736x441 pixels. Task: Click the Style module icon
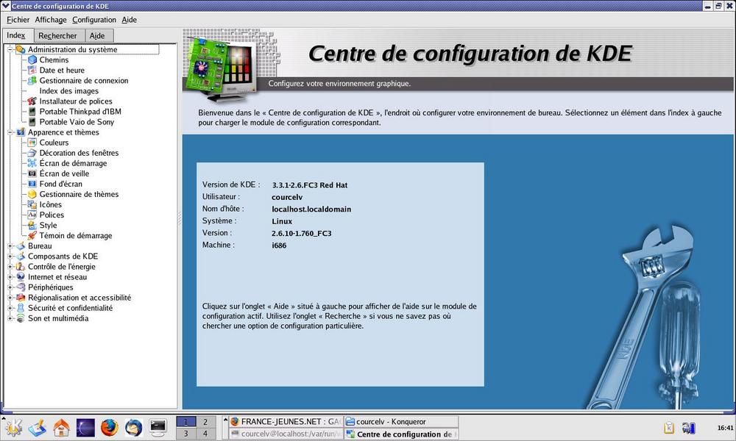[x=32, y=225]
